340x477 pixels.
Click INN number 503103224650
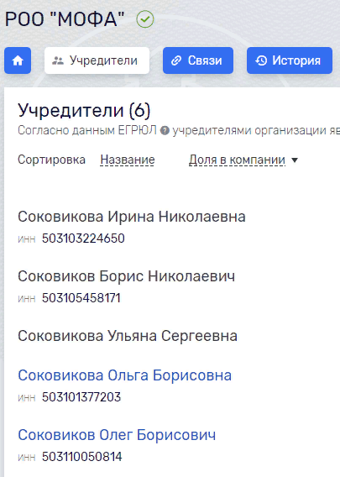[83, 238]
